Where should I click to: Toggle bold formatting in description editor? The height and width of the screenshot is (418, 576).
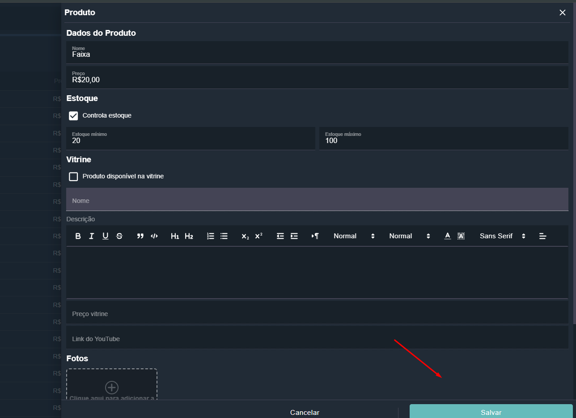pyautogui.click(x=78, y=236)
